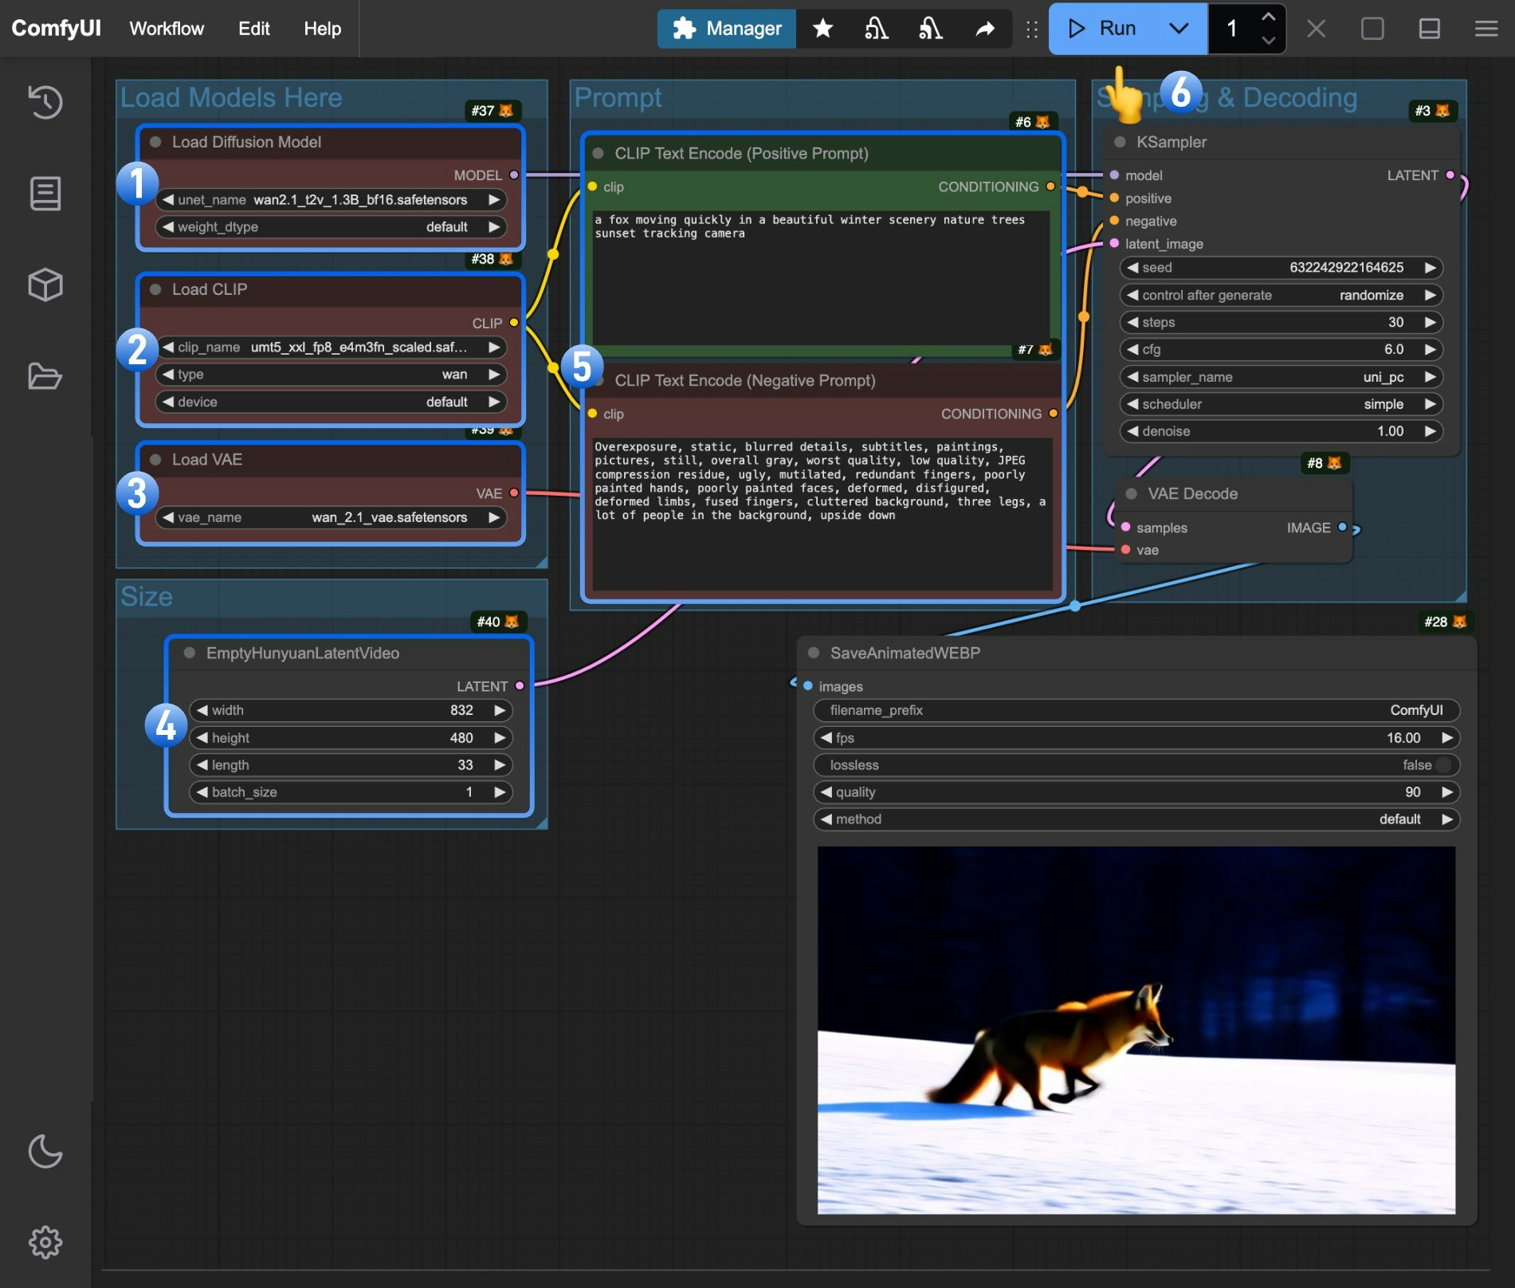The image size is (1515, 1288).
Task: Open the Workflow menu
Action: (x=166, y=29)
